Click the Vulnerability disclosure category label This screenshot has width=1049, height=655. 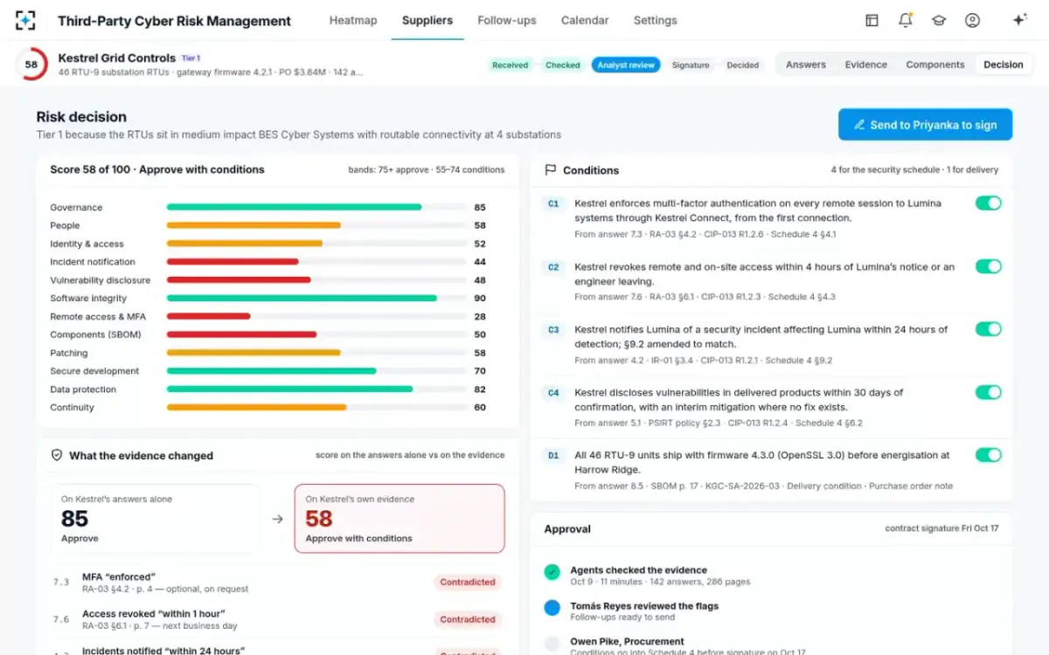(x=100, y=280)
